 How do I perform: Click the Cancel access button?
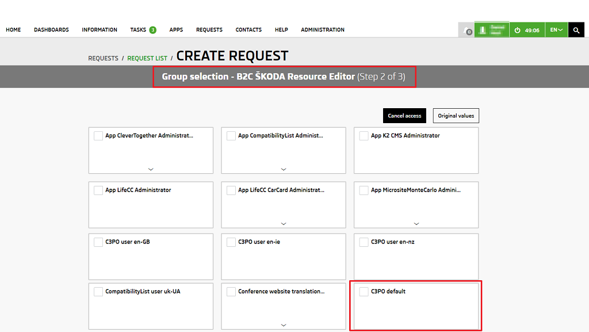404,116
